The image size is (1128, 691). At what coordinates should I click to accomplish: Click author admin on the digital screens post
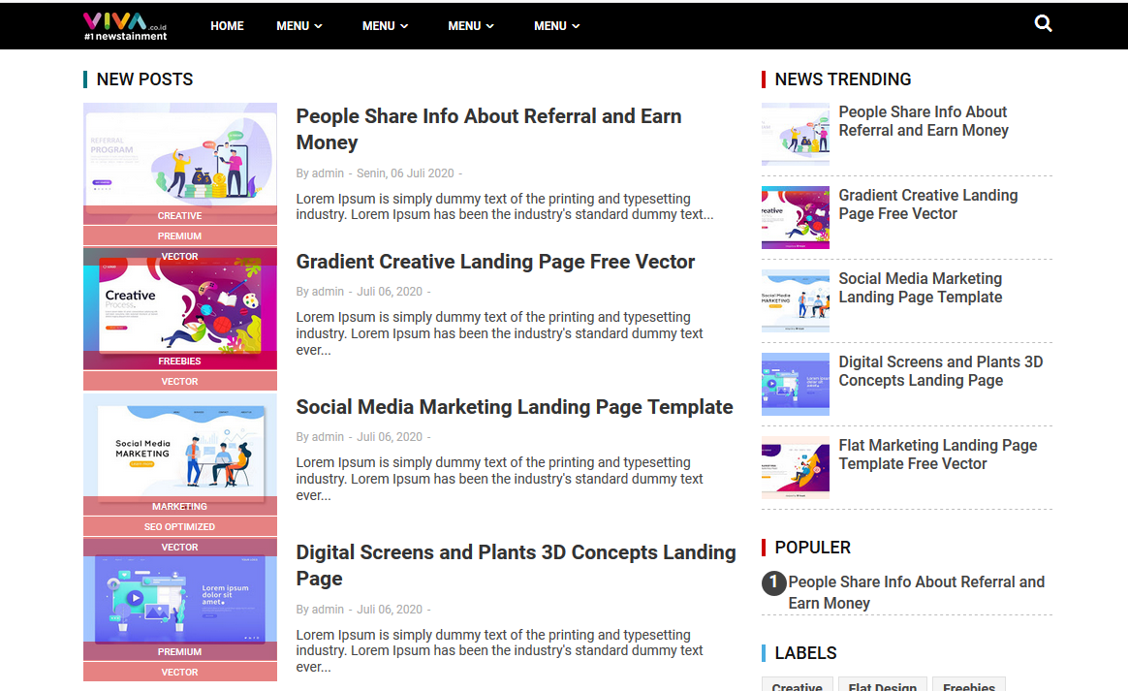click(x=328, y=610)
